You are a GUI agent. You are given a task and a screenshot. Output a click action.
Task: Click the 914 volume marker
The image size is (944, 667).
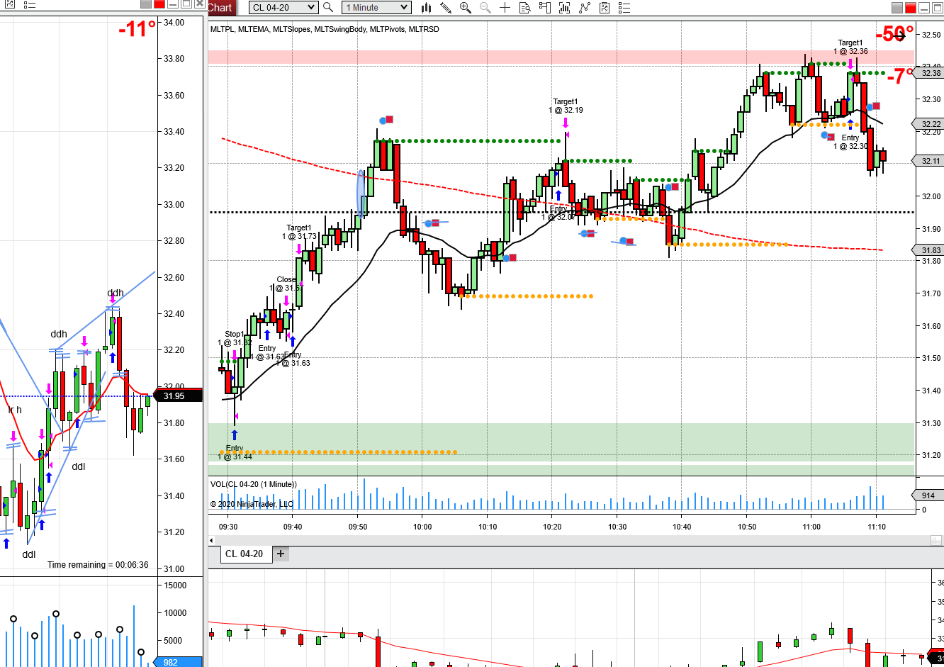[928, 495]
